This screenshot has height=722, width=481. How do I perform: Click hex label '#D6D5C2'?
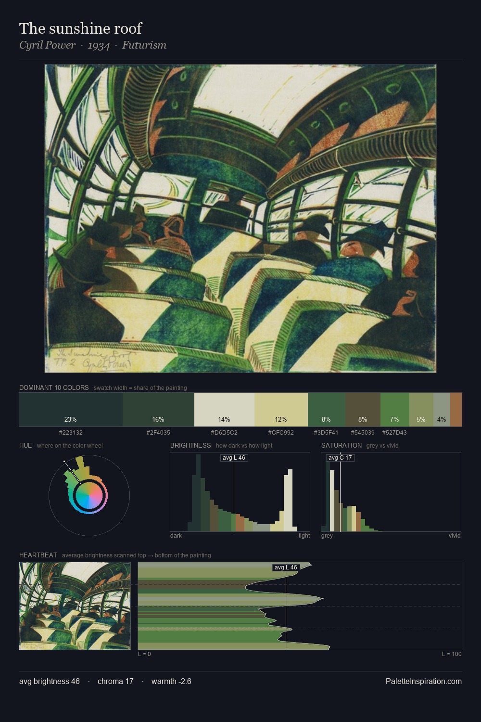(x=224, y=433)
